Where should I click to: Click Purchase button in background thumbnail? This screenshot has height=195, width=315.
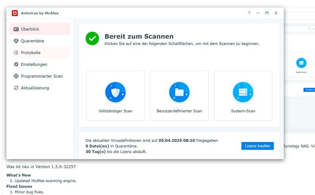tap(309, 90)
